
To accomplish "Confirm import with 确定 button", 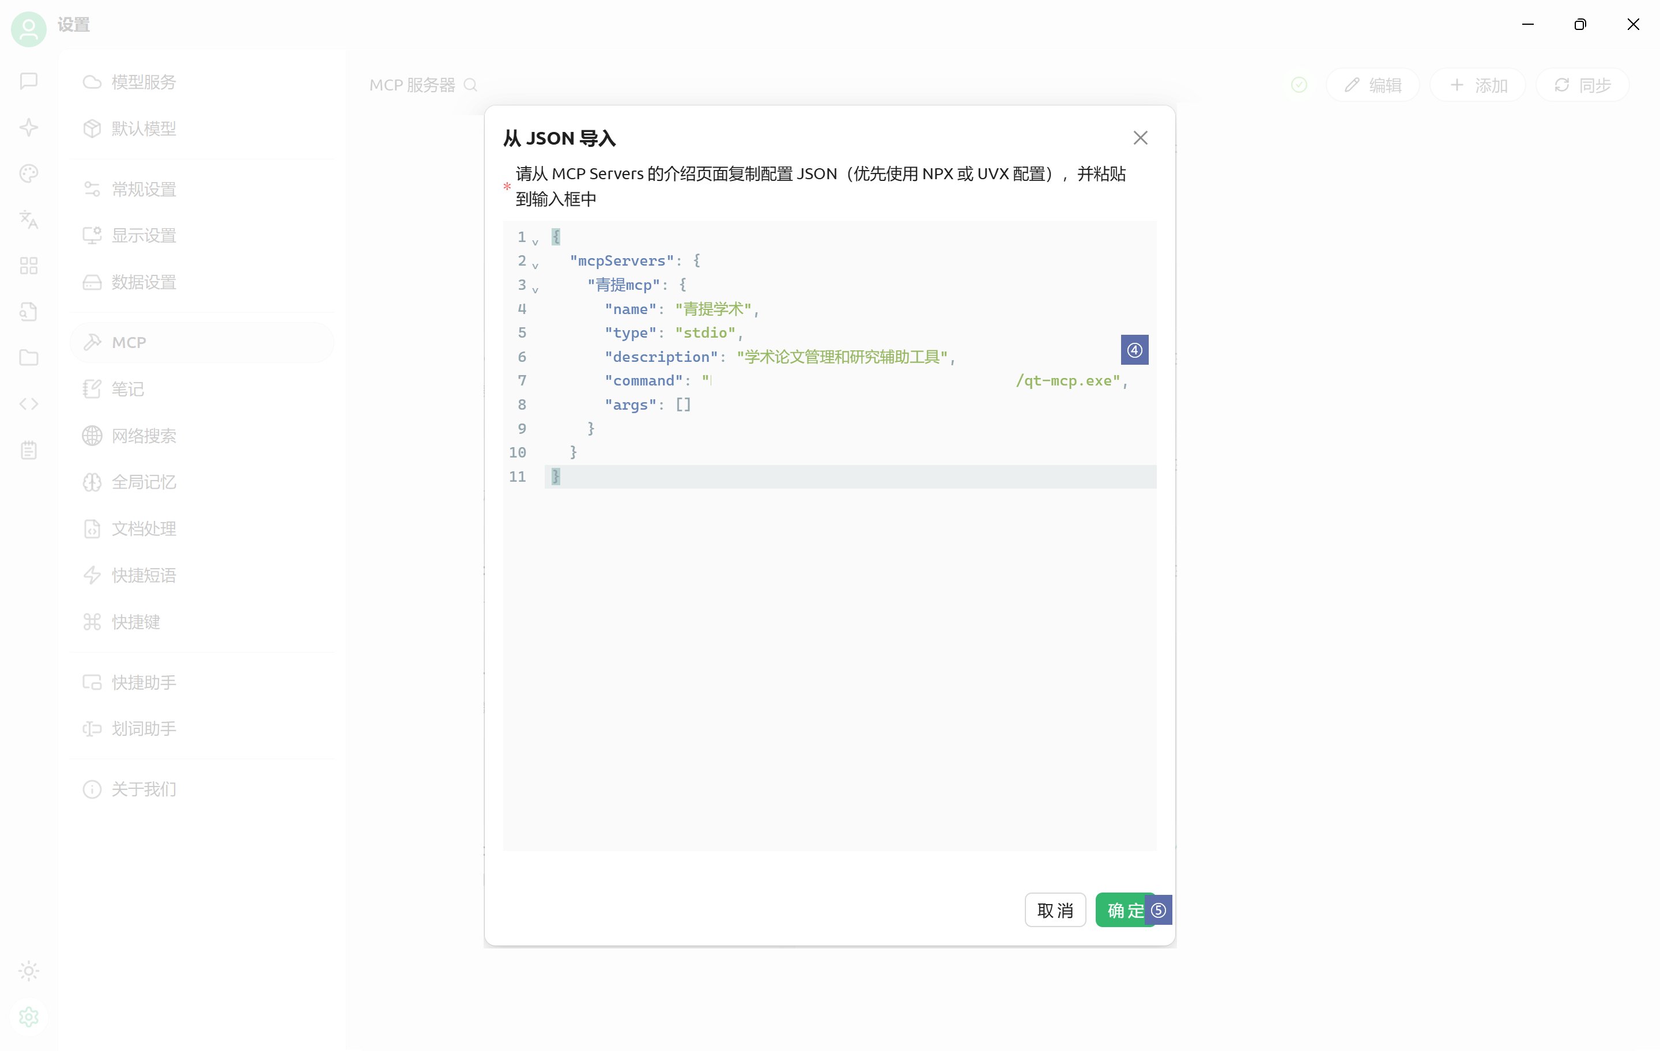I will coord(1126,910).
